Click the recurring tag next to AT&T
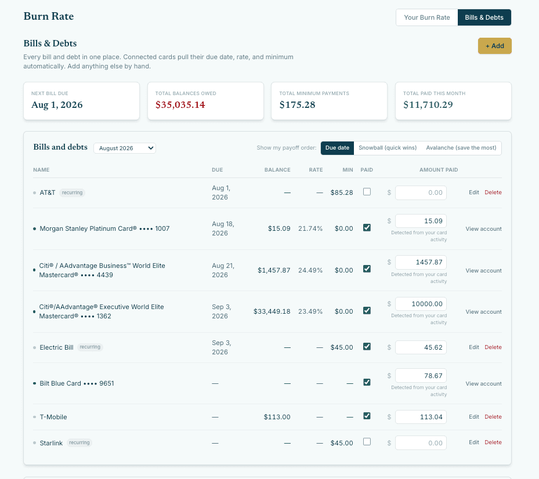 pyautogui.click(x=72, y=193)
